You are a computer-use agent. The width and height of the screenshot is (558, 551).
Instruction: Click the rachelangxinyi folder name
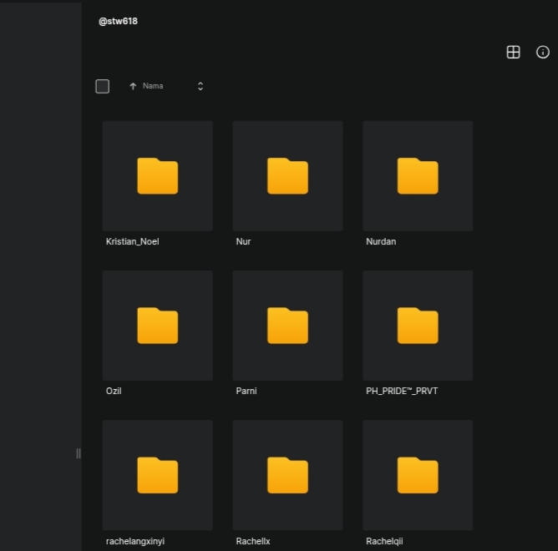pyautogui.click(x=135, y=541)
